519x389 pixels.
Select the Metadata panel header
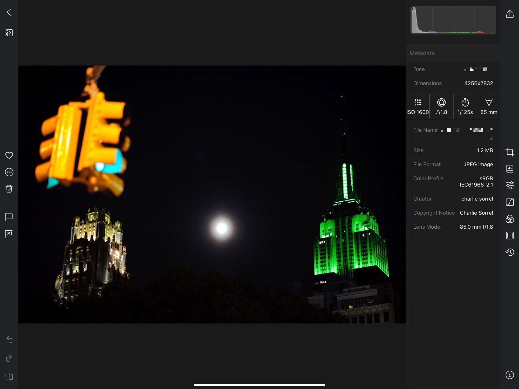453,53
